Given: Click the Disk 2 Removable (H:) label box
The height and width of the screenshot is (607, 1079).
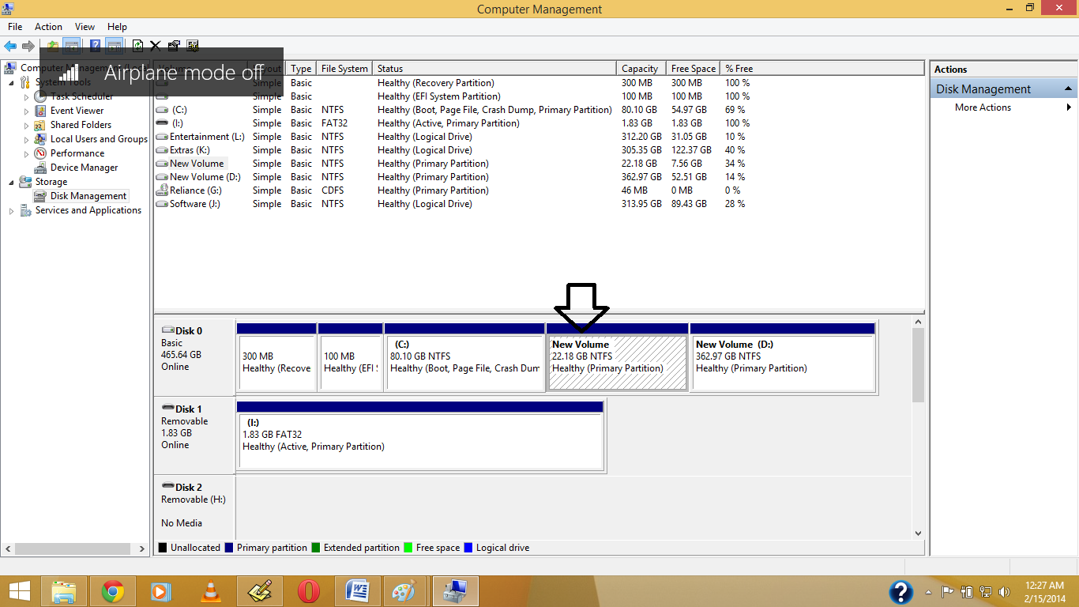Looking at the screenshot, I should click(x=194, y=506).
